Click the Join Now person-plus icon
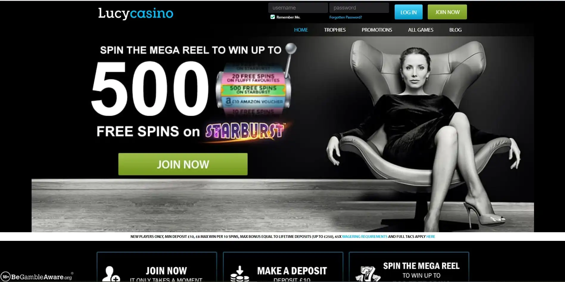 tap(111, 274)
